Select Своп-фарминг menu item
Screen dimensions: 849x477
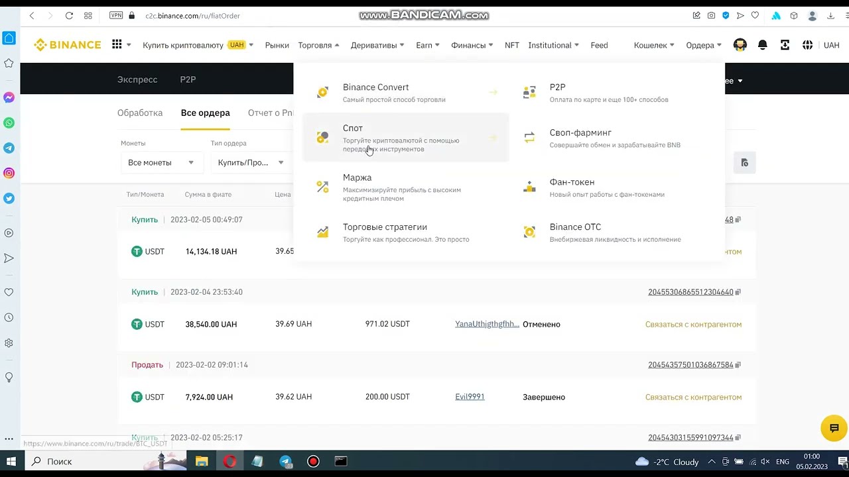[x=613, y=138]
